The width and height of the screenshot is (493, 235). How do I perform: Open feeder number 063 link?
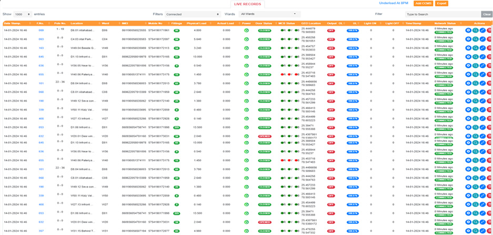41,40
